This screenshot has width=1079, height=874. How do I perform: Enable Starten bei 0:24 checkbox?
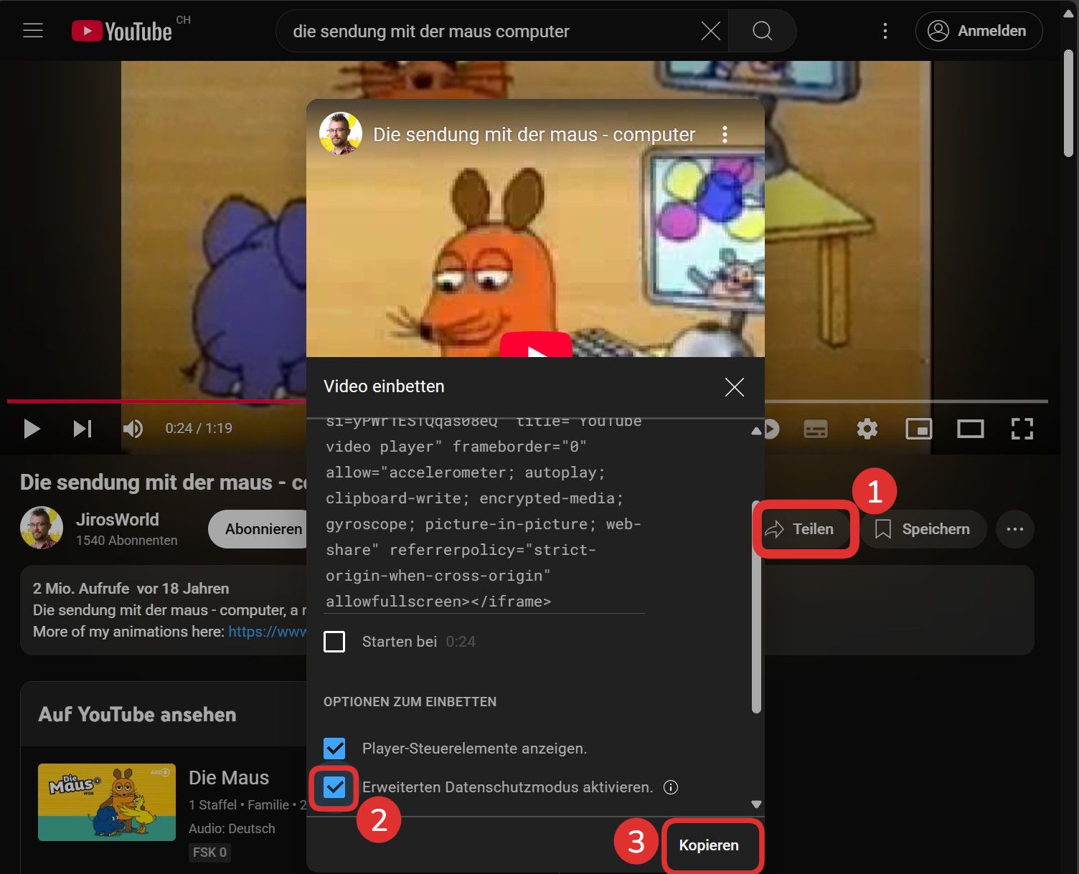pyautogui.click(x=334, y=641)
